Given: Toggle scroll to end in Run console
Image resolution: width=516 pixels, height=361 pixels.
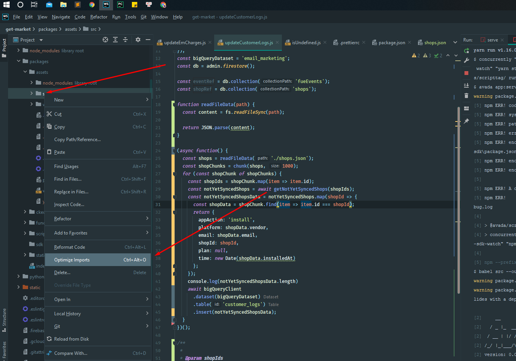Looking at the screenshot, I should click(466, 85).
